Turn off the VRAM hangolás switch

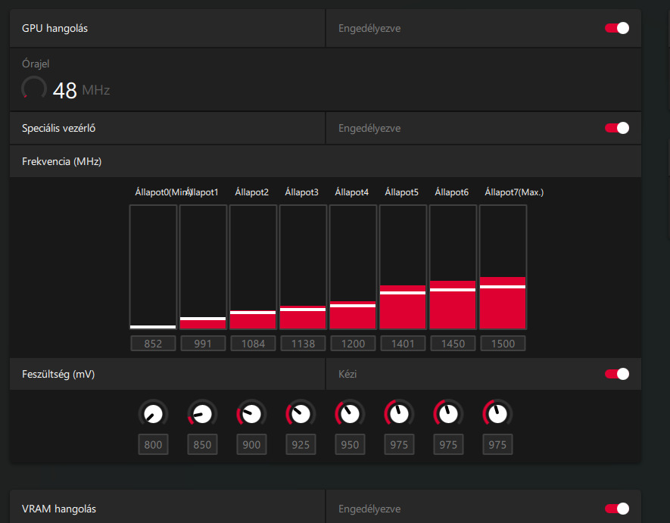(x=616, y=509)
